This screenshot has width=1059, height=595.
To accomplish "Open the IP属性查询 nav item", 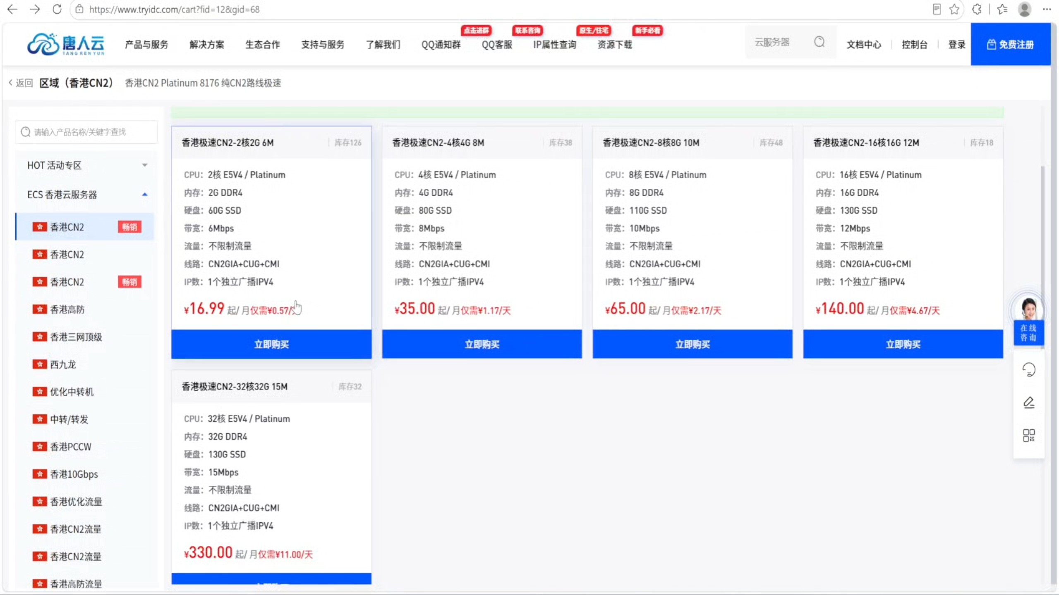I will pos(555,44).
